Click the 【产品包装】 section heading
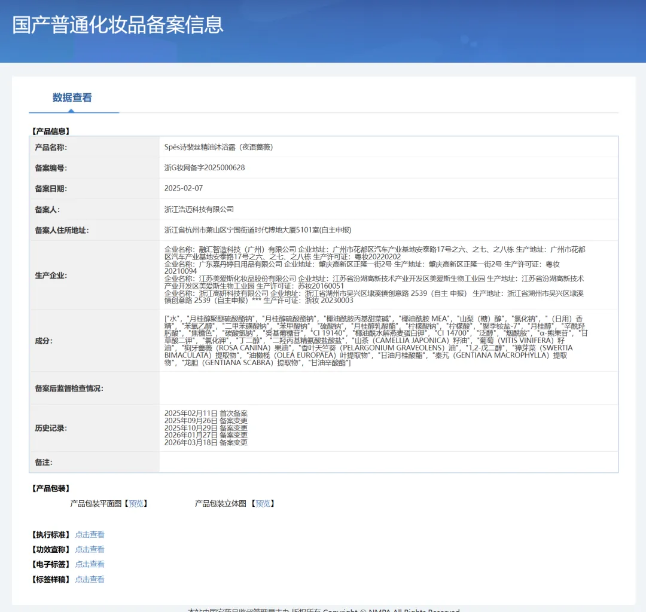 51,488
